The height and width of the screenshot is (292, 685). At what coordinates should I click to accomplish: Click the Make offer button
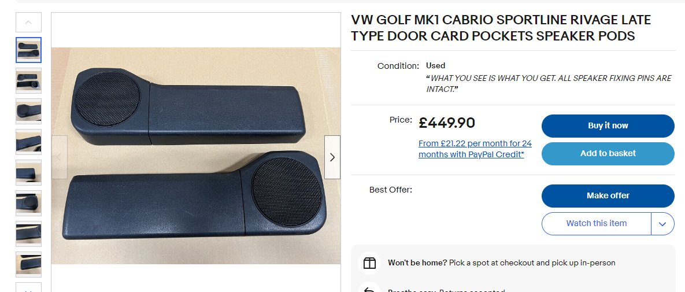point(608,195)
